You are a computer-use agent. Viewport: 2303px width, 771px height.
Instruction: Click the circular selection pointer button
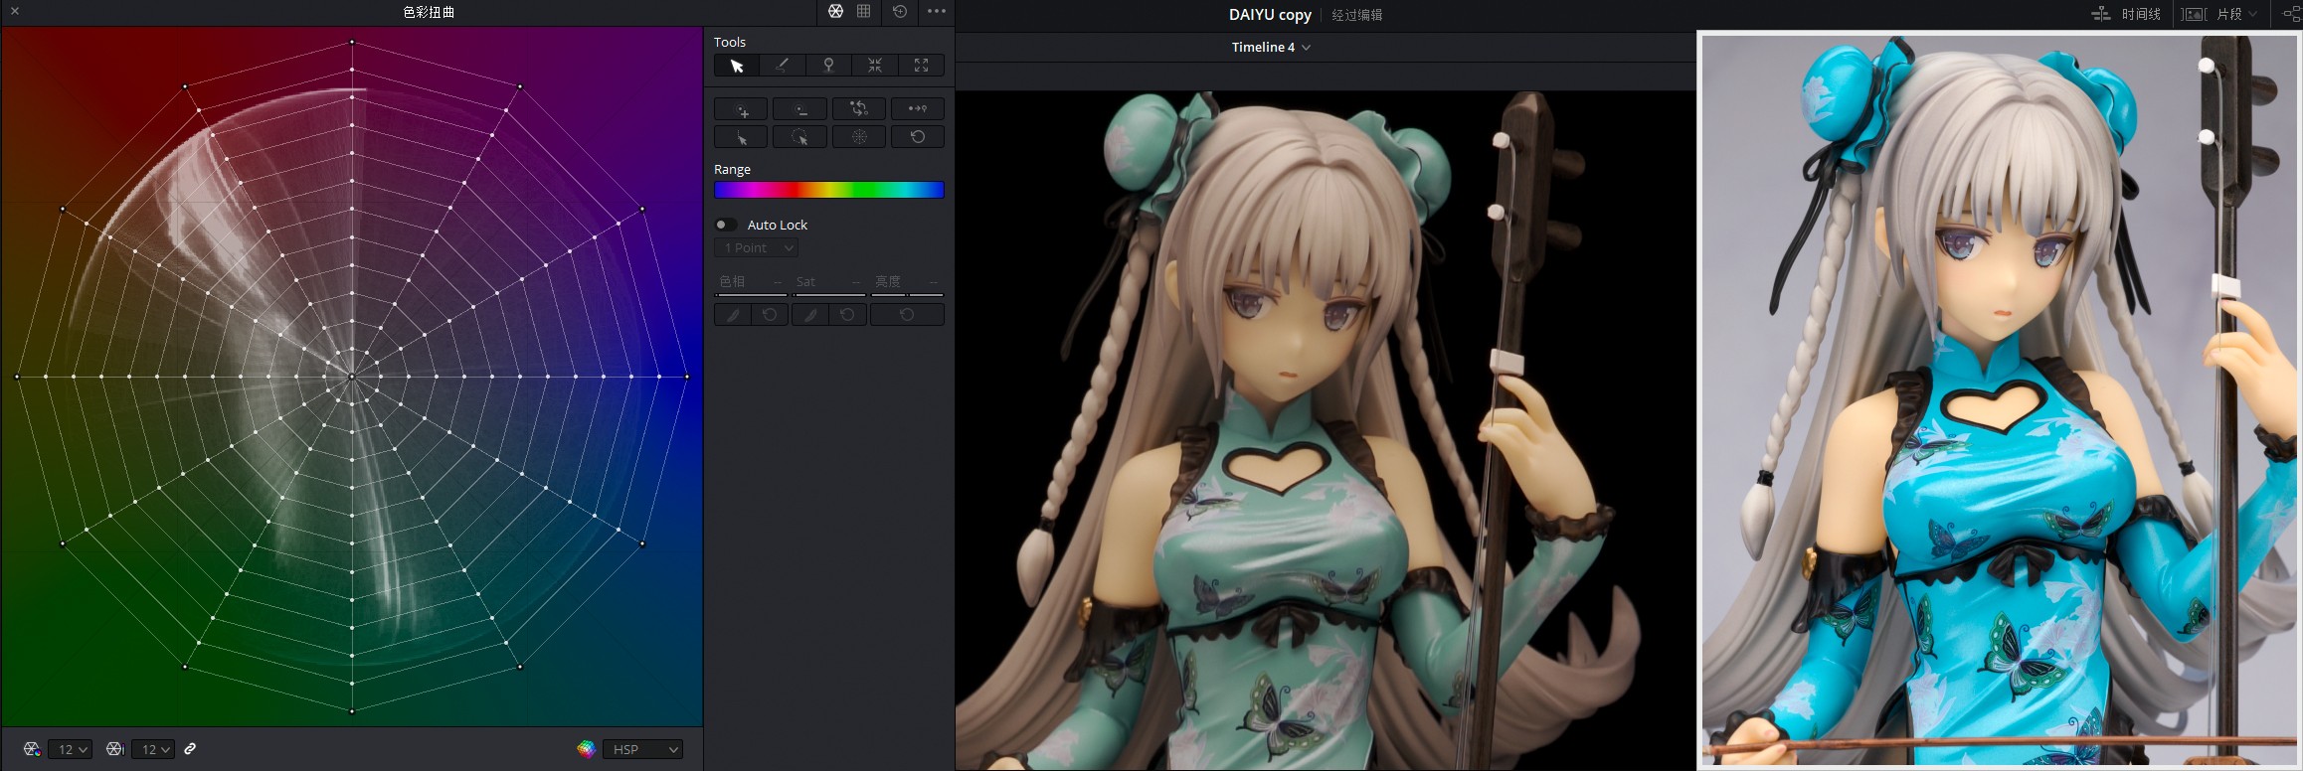pos(799,137)
